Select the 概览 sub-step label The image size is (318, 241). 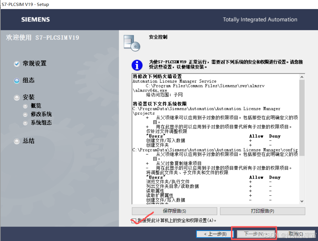click(36, 106)
